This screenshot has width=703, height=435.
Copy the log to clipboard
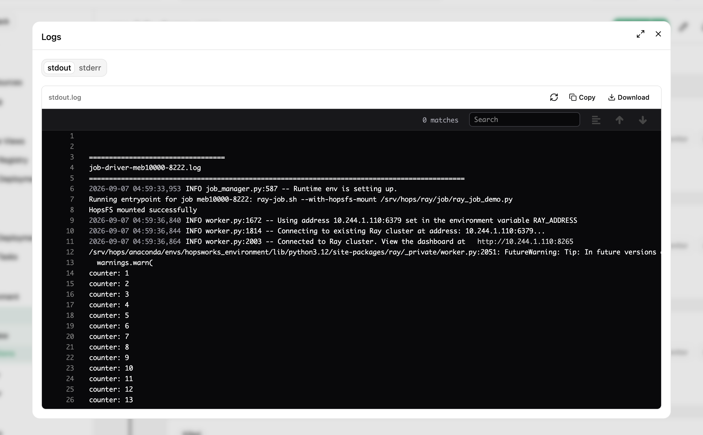pos(582,97)
